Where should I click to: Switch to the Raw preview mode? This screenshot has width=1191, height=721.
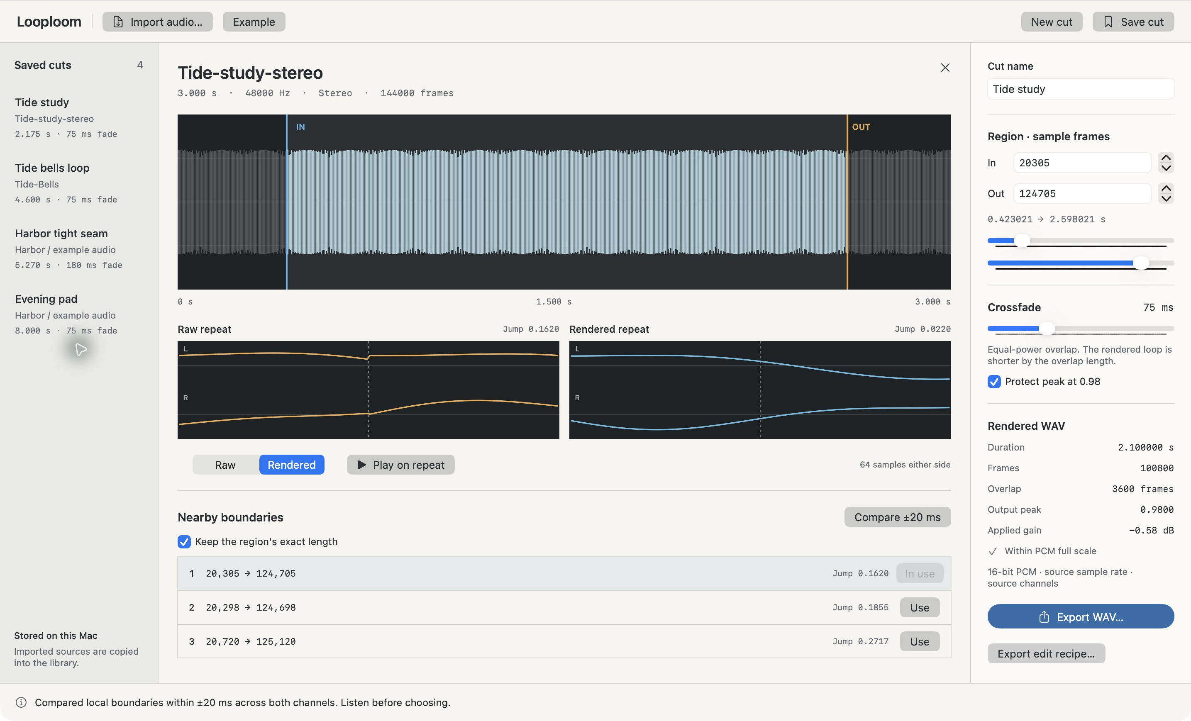click(x=225, y=465)
